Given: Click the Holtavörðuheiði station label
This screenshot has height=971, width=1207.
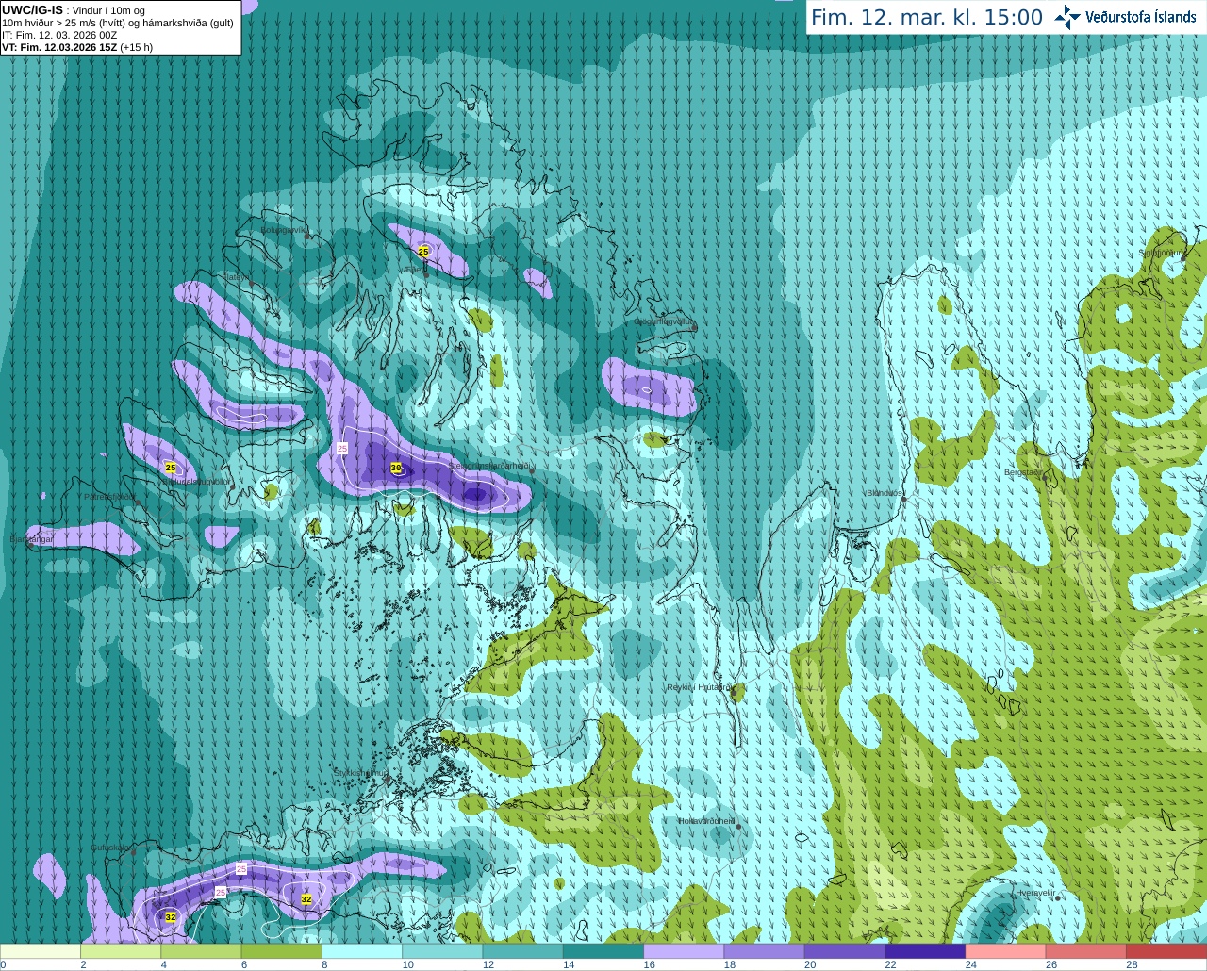Looking at the screenshot, I should [x=707, y=821].
